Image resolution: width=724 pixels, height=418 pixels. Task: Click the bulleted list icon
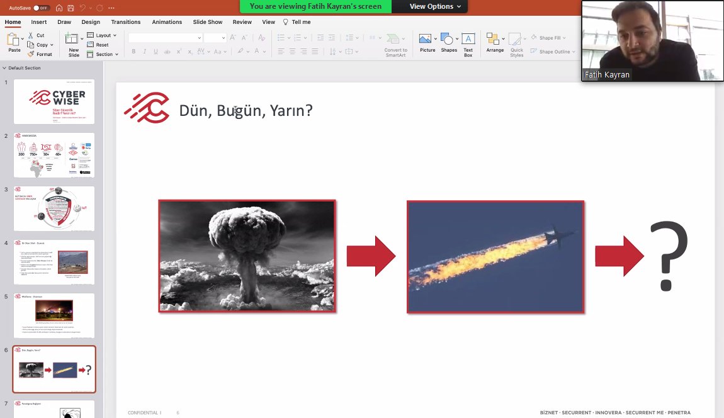[281, 38]
